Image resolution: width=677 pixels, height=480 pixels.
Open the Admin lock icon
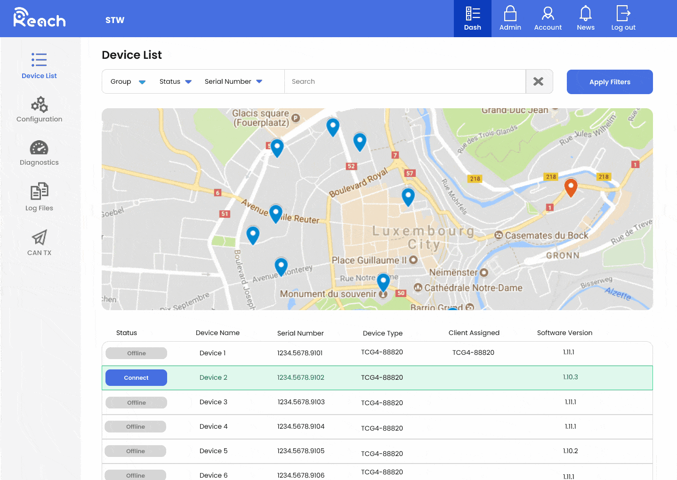[x=510, y=14]
